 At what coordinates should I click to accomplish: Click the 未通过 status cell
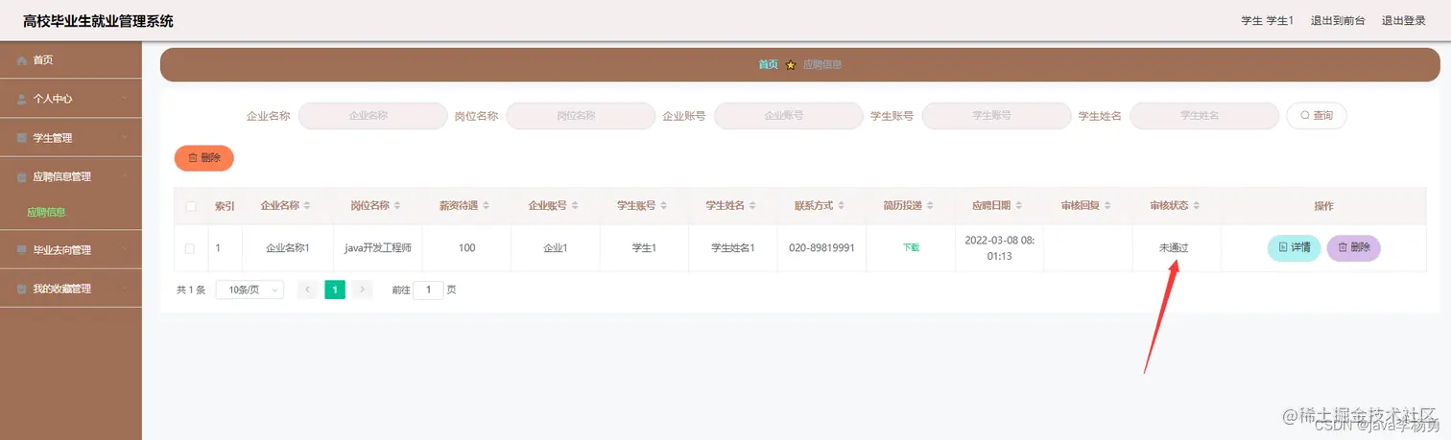pyautogui.click(x=1175, y=248)
